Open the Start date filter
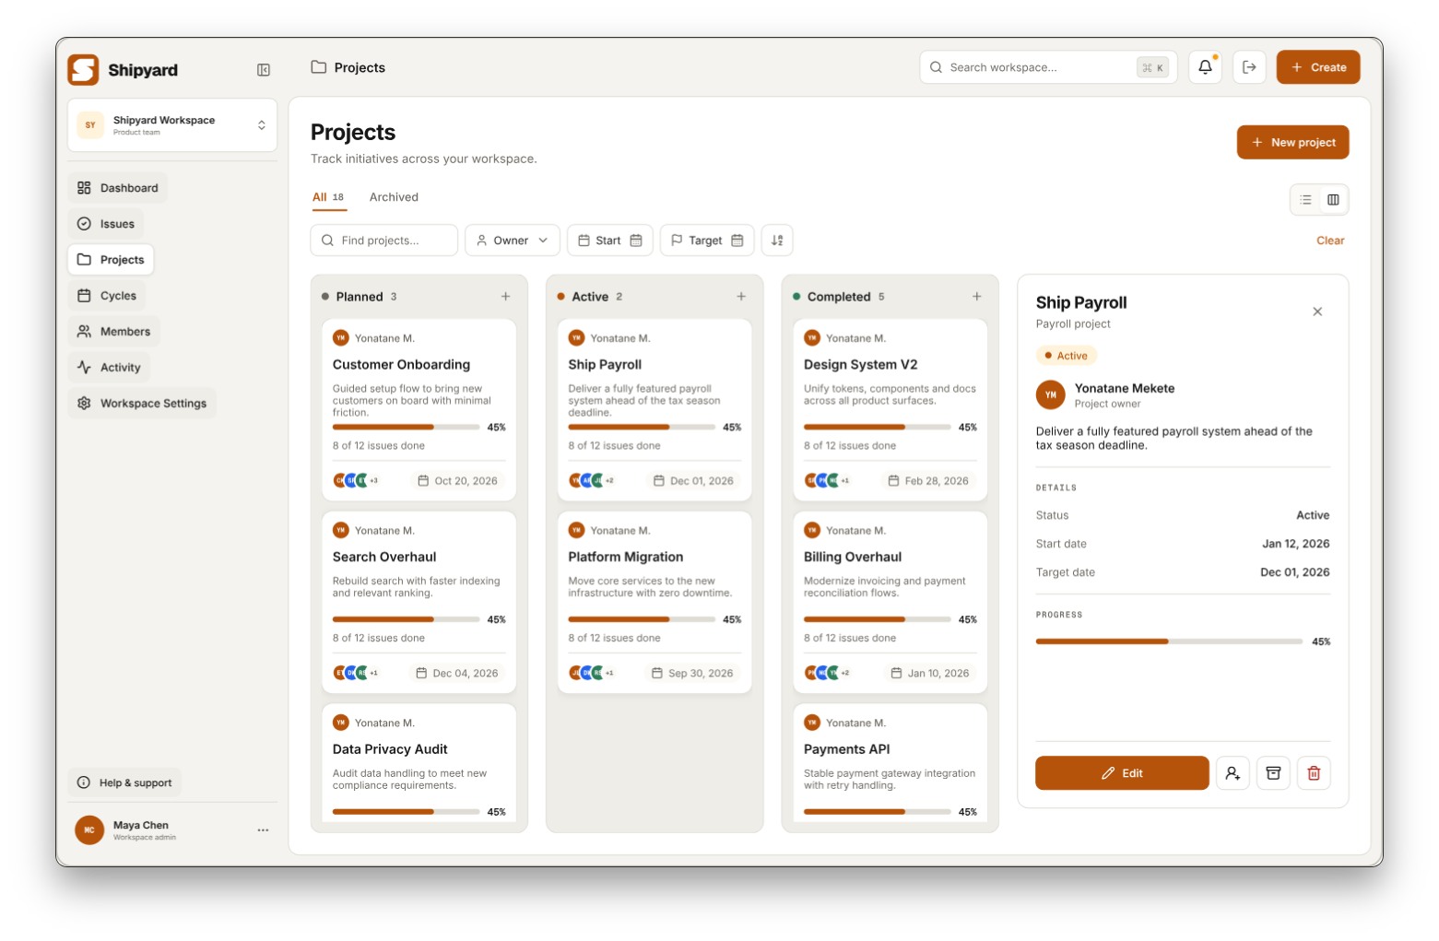 click(610, 241)
